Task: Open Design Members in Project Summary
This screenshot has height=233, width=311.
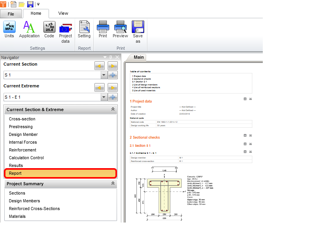Action: pyautogui.click(x=24, y=201)
